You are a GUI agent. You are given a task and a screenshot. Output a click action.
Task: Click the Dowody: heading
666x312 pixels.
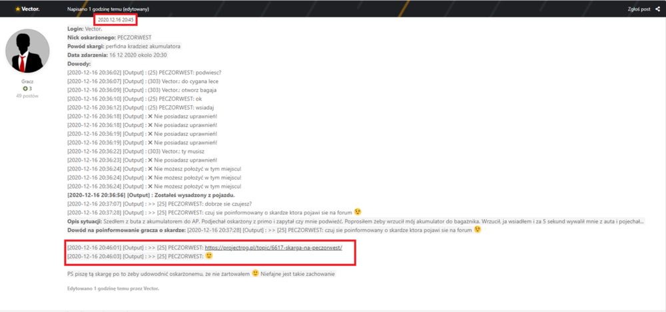click(79, 64)
